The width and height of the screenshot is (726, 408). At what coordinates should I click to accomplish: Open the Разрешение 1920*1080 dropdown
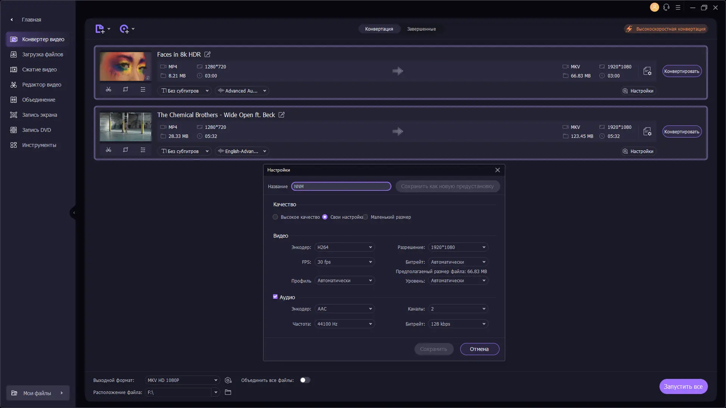pos(458,247)
